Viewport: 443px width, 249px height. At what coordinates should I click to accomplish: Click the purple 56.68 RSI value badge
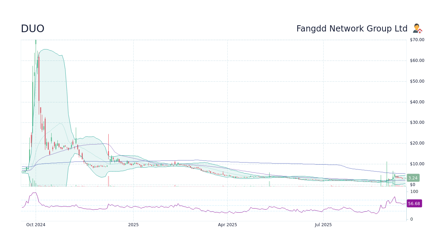(x=414, y=203)
